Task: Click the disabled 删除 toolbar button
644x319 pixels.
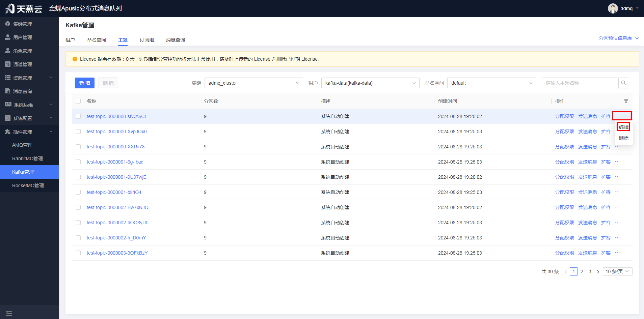Action: coord(108,83)
